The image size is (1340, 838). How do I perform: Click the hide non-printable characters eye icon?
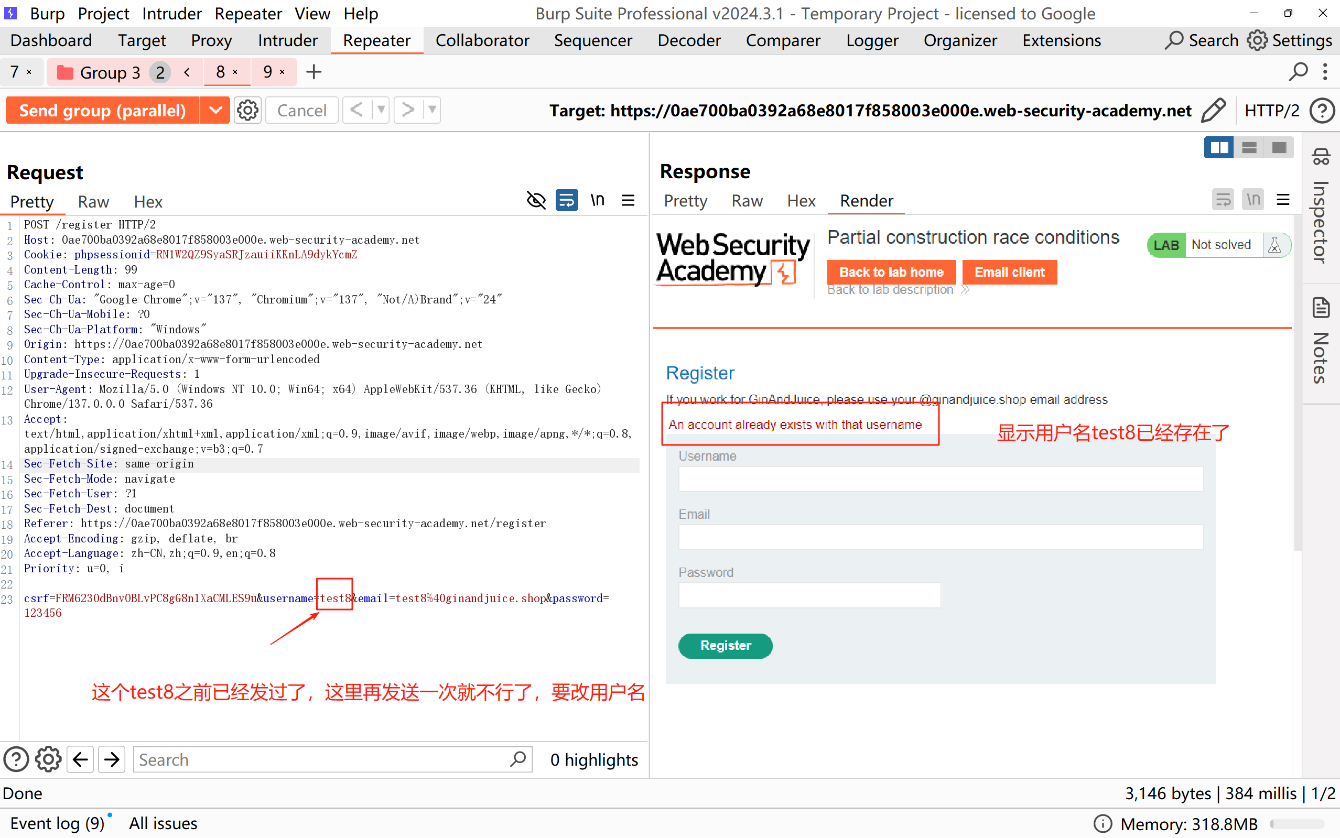[536, 200]
